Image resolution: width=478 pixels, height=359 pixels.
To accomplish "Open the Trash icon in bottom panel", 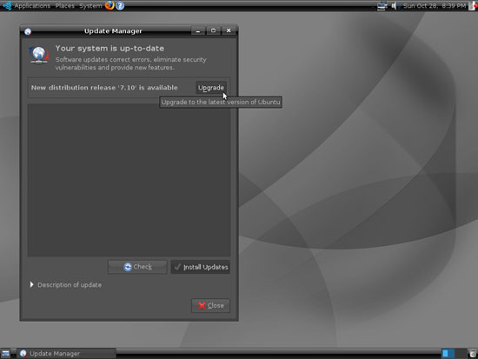I will pyautogui.click(x=473, y=353).
